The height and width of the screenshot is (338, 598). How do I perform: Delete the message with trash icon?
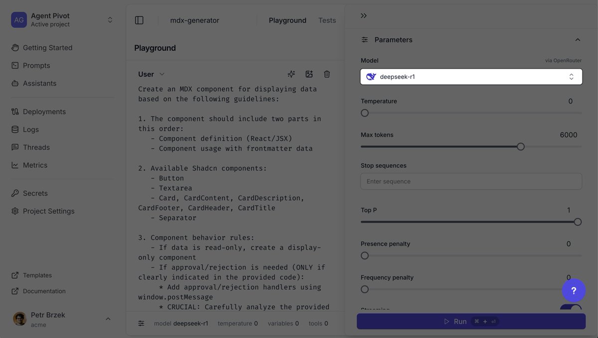[x=327, y=74]
